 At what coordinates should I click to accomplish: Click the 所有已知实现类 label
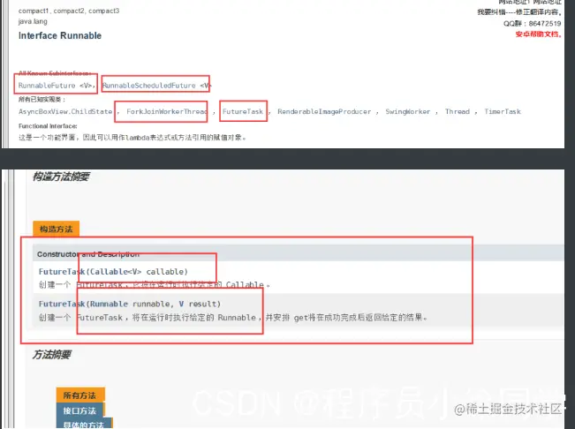coord(42,99)
